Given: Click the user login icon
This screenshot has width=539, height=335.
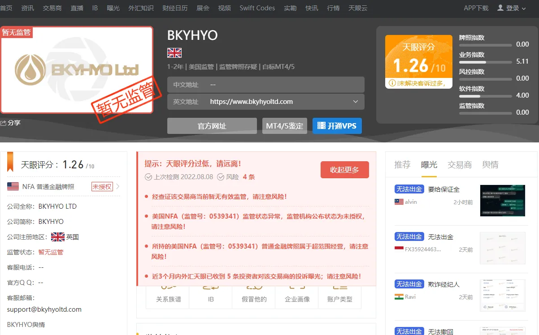Looking at the screenshot, I should click(x=500, y=8).
